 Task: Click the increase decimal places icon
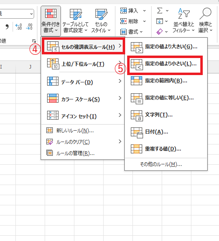pos(19,27)
